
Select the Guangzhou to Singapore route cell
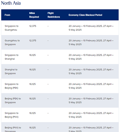click(12, 43)
